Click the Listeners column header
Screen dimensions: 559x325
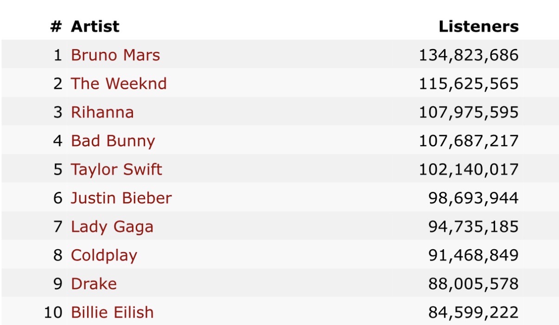coord(478,26)
